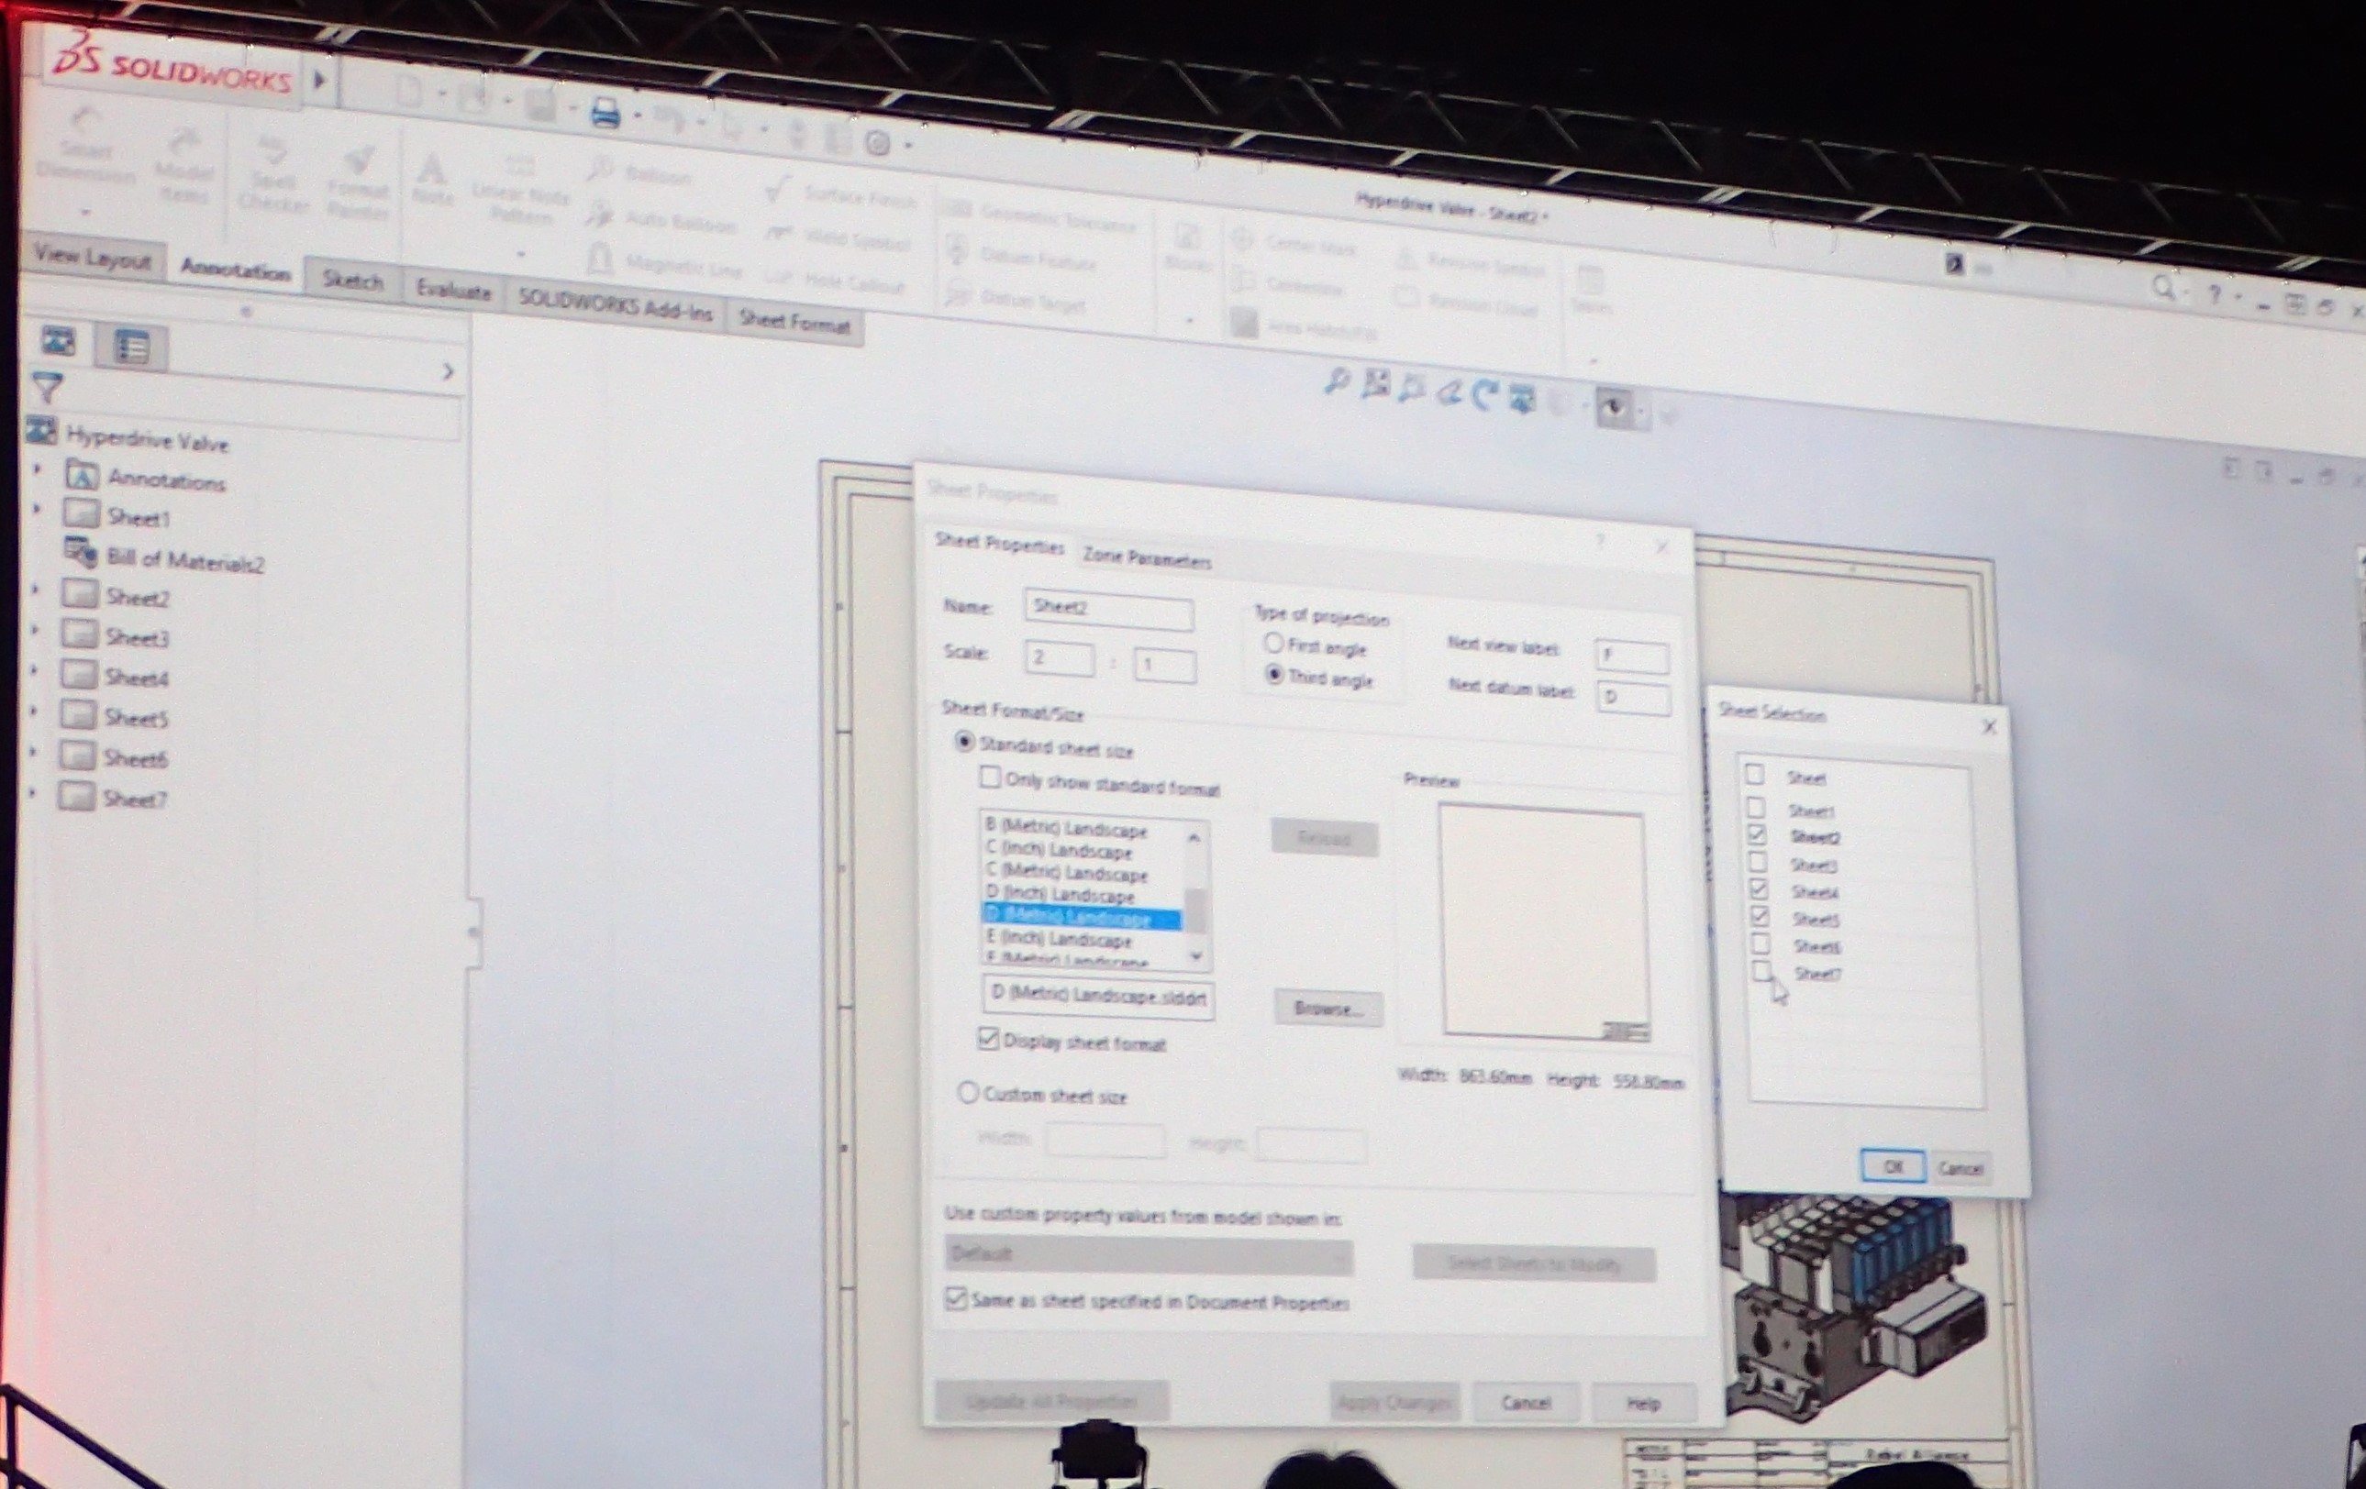The width and height of the screenshot is (2366, 1489).
Task: Click the Bill of Materials2 table icon
Action: (x=81, y=554)
